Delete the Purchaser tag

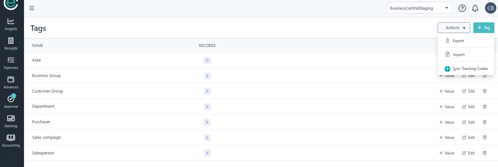pyautogui.click(x=485, y=122)
